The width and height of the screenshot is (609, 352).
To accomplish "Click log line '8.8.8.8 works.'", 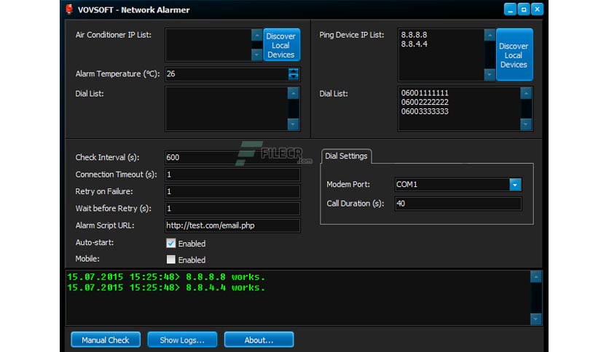I will 166,277.
